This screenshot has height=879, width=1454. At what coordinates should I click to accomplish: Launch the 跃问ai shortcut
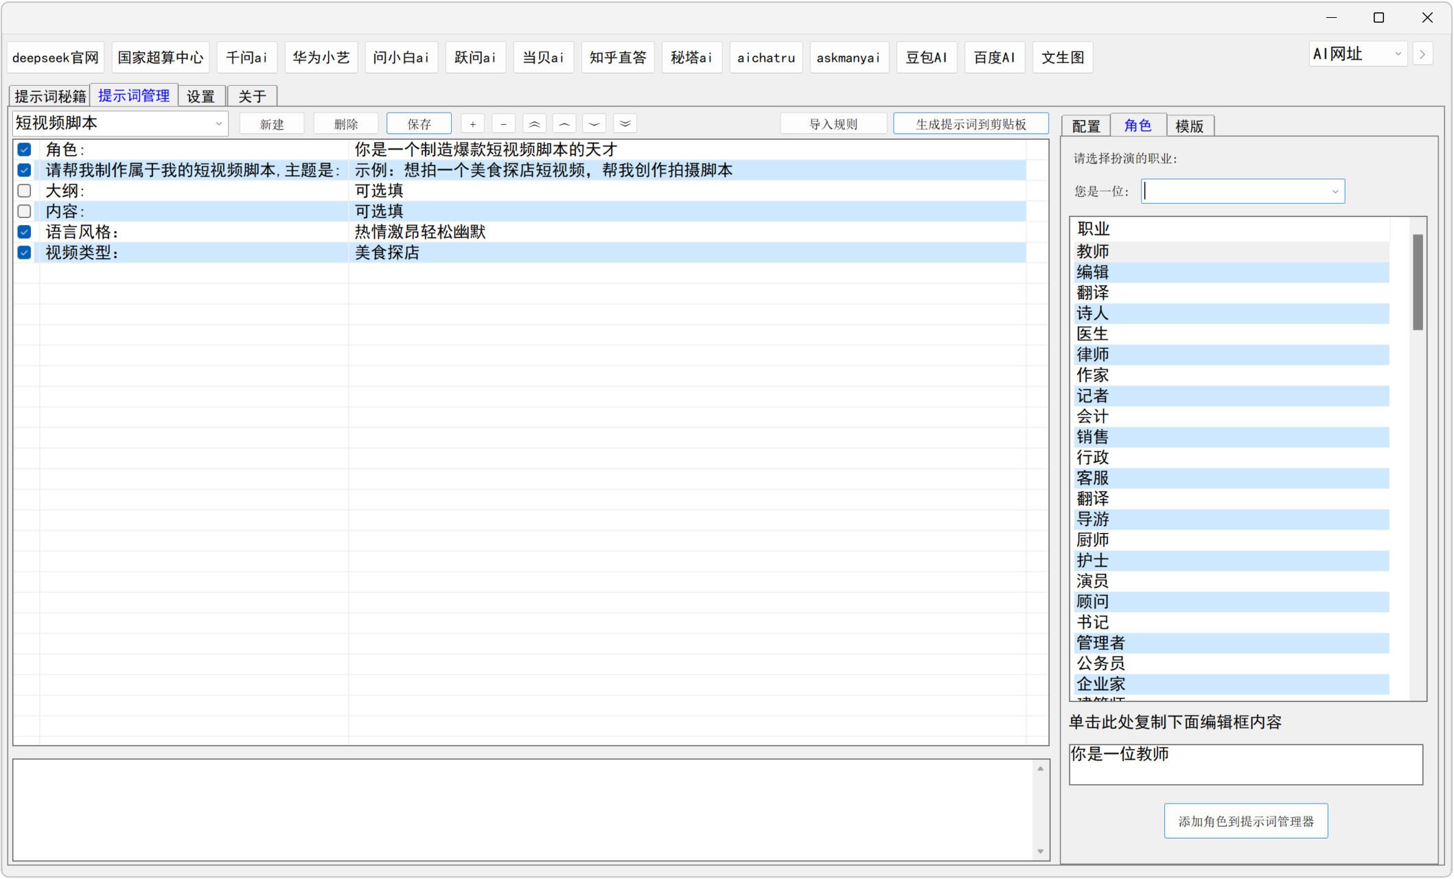point(476,58)
